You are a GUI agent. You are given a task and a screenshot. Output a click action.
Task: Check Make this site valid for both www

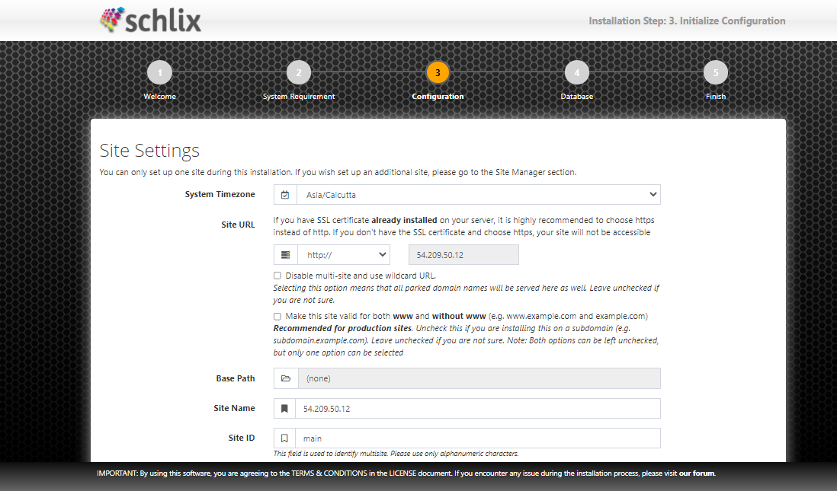coord(277,316)
